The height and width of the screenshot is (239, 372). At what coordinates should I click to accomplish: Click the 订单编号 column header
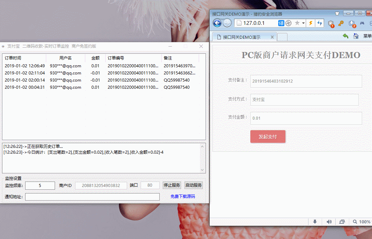click(134, 58)
